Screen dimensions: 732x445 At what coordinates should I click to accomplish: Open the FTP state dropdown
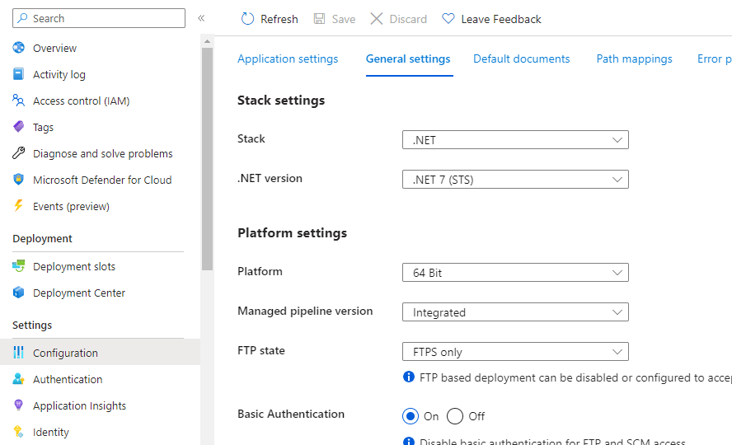515,352
